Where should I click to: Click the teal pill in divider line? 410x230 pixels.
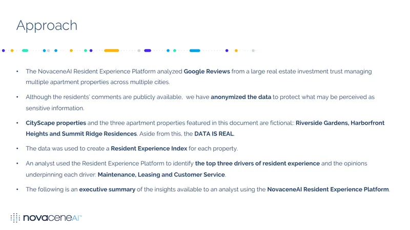tap(25, 51)
